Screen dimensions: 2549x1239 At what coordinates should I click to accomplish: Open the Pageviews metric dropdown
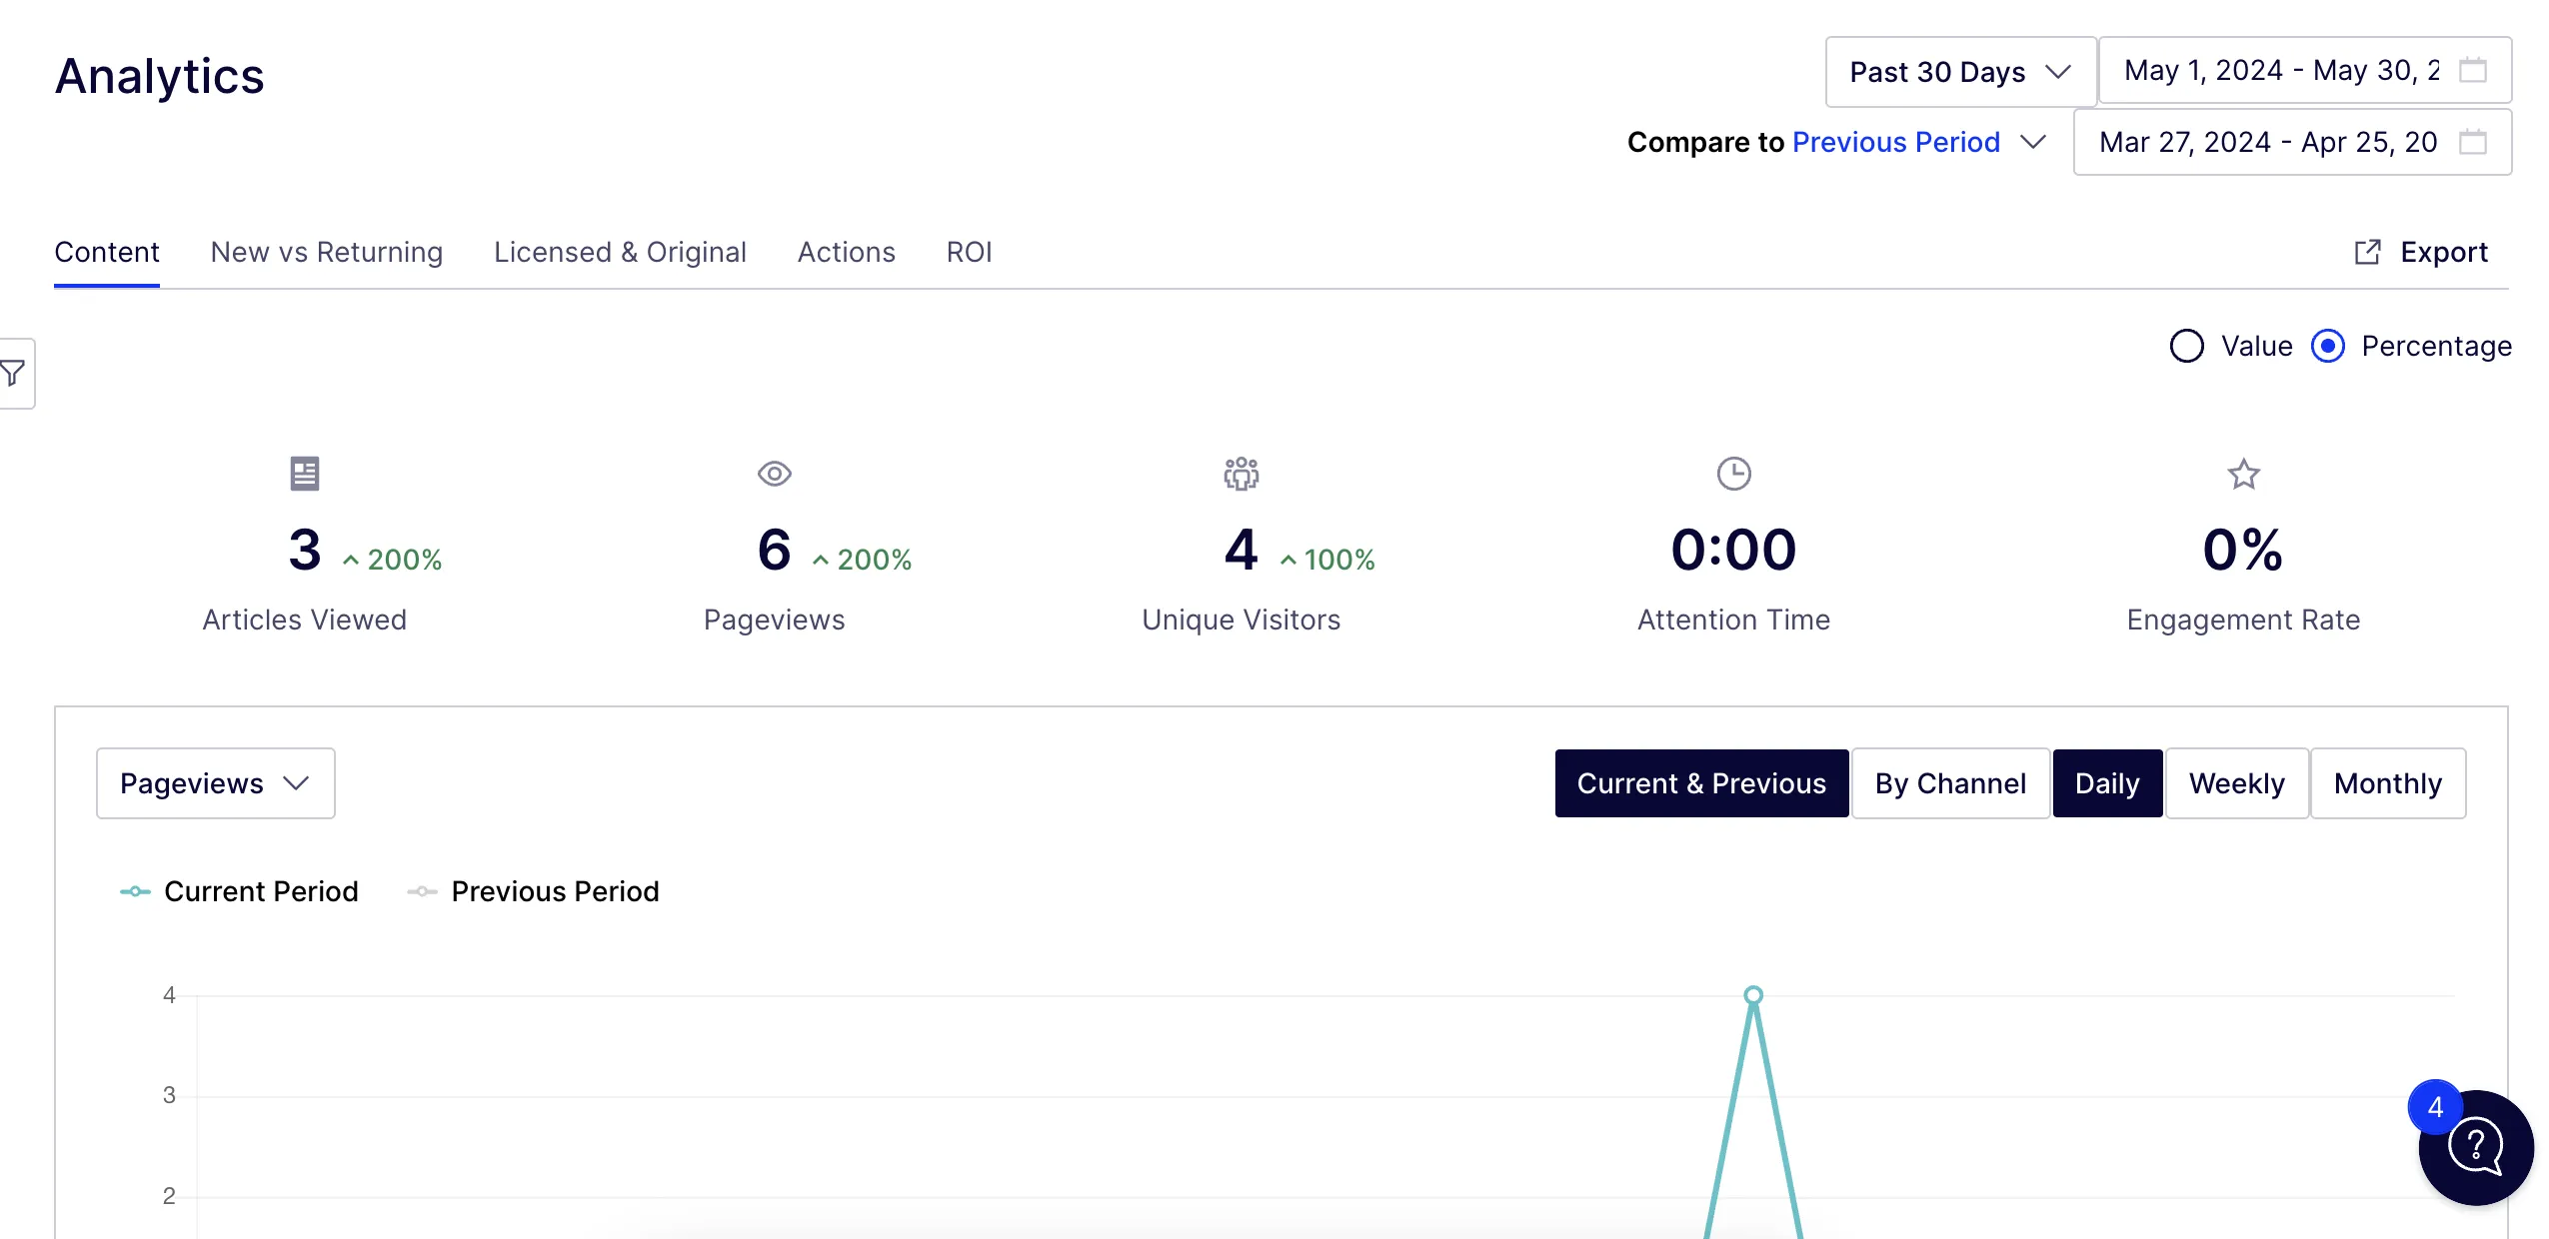[x=216, y=783]
